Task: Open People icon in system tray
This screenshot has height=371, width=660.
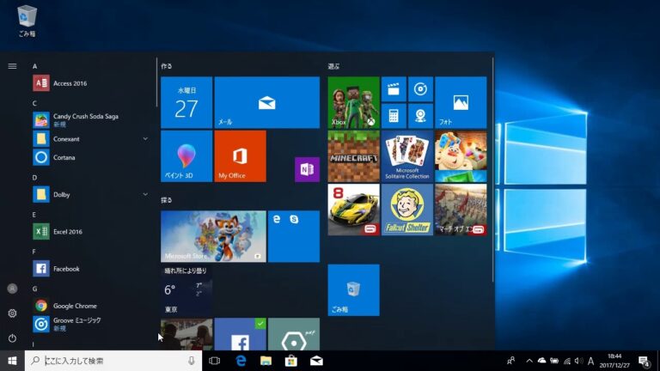Action: (x=511, y=361)
